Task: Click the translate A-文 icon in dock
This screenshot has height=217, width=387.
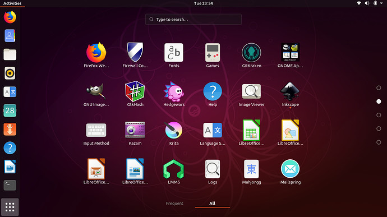Action: tap(10, 92)
